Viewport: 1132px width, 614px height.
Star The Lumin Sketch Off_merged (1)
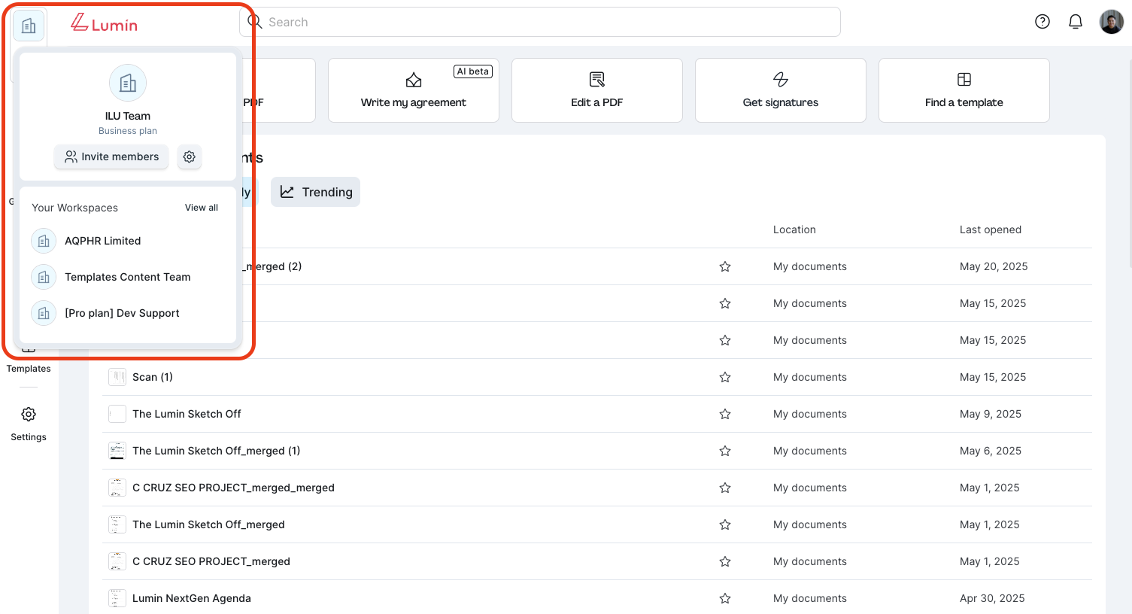pos(725,451)
